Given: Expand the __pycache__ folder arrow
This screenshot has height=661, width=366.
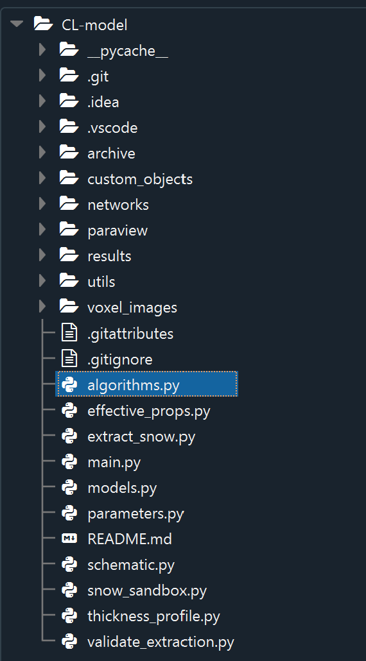Looking at the screenshot, I should (42, 50).
